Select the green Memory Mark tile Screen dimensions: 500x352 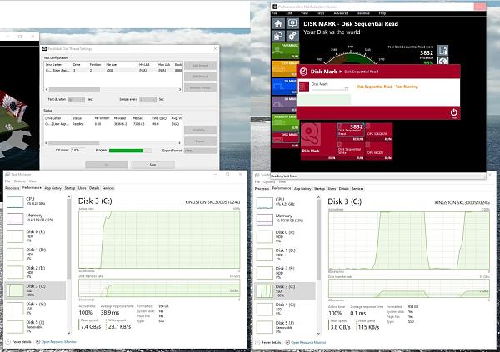(x=284, y=122)
